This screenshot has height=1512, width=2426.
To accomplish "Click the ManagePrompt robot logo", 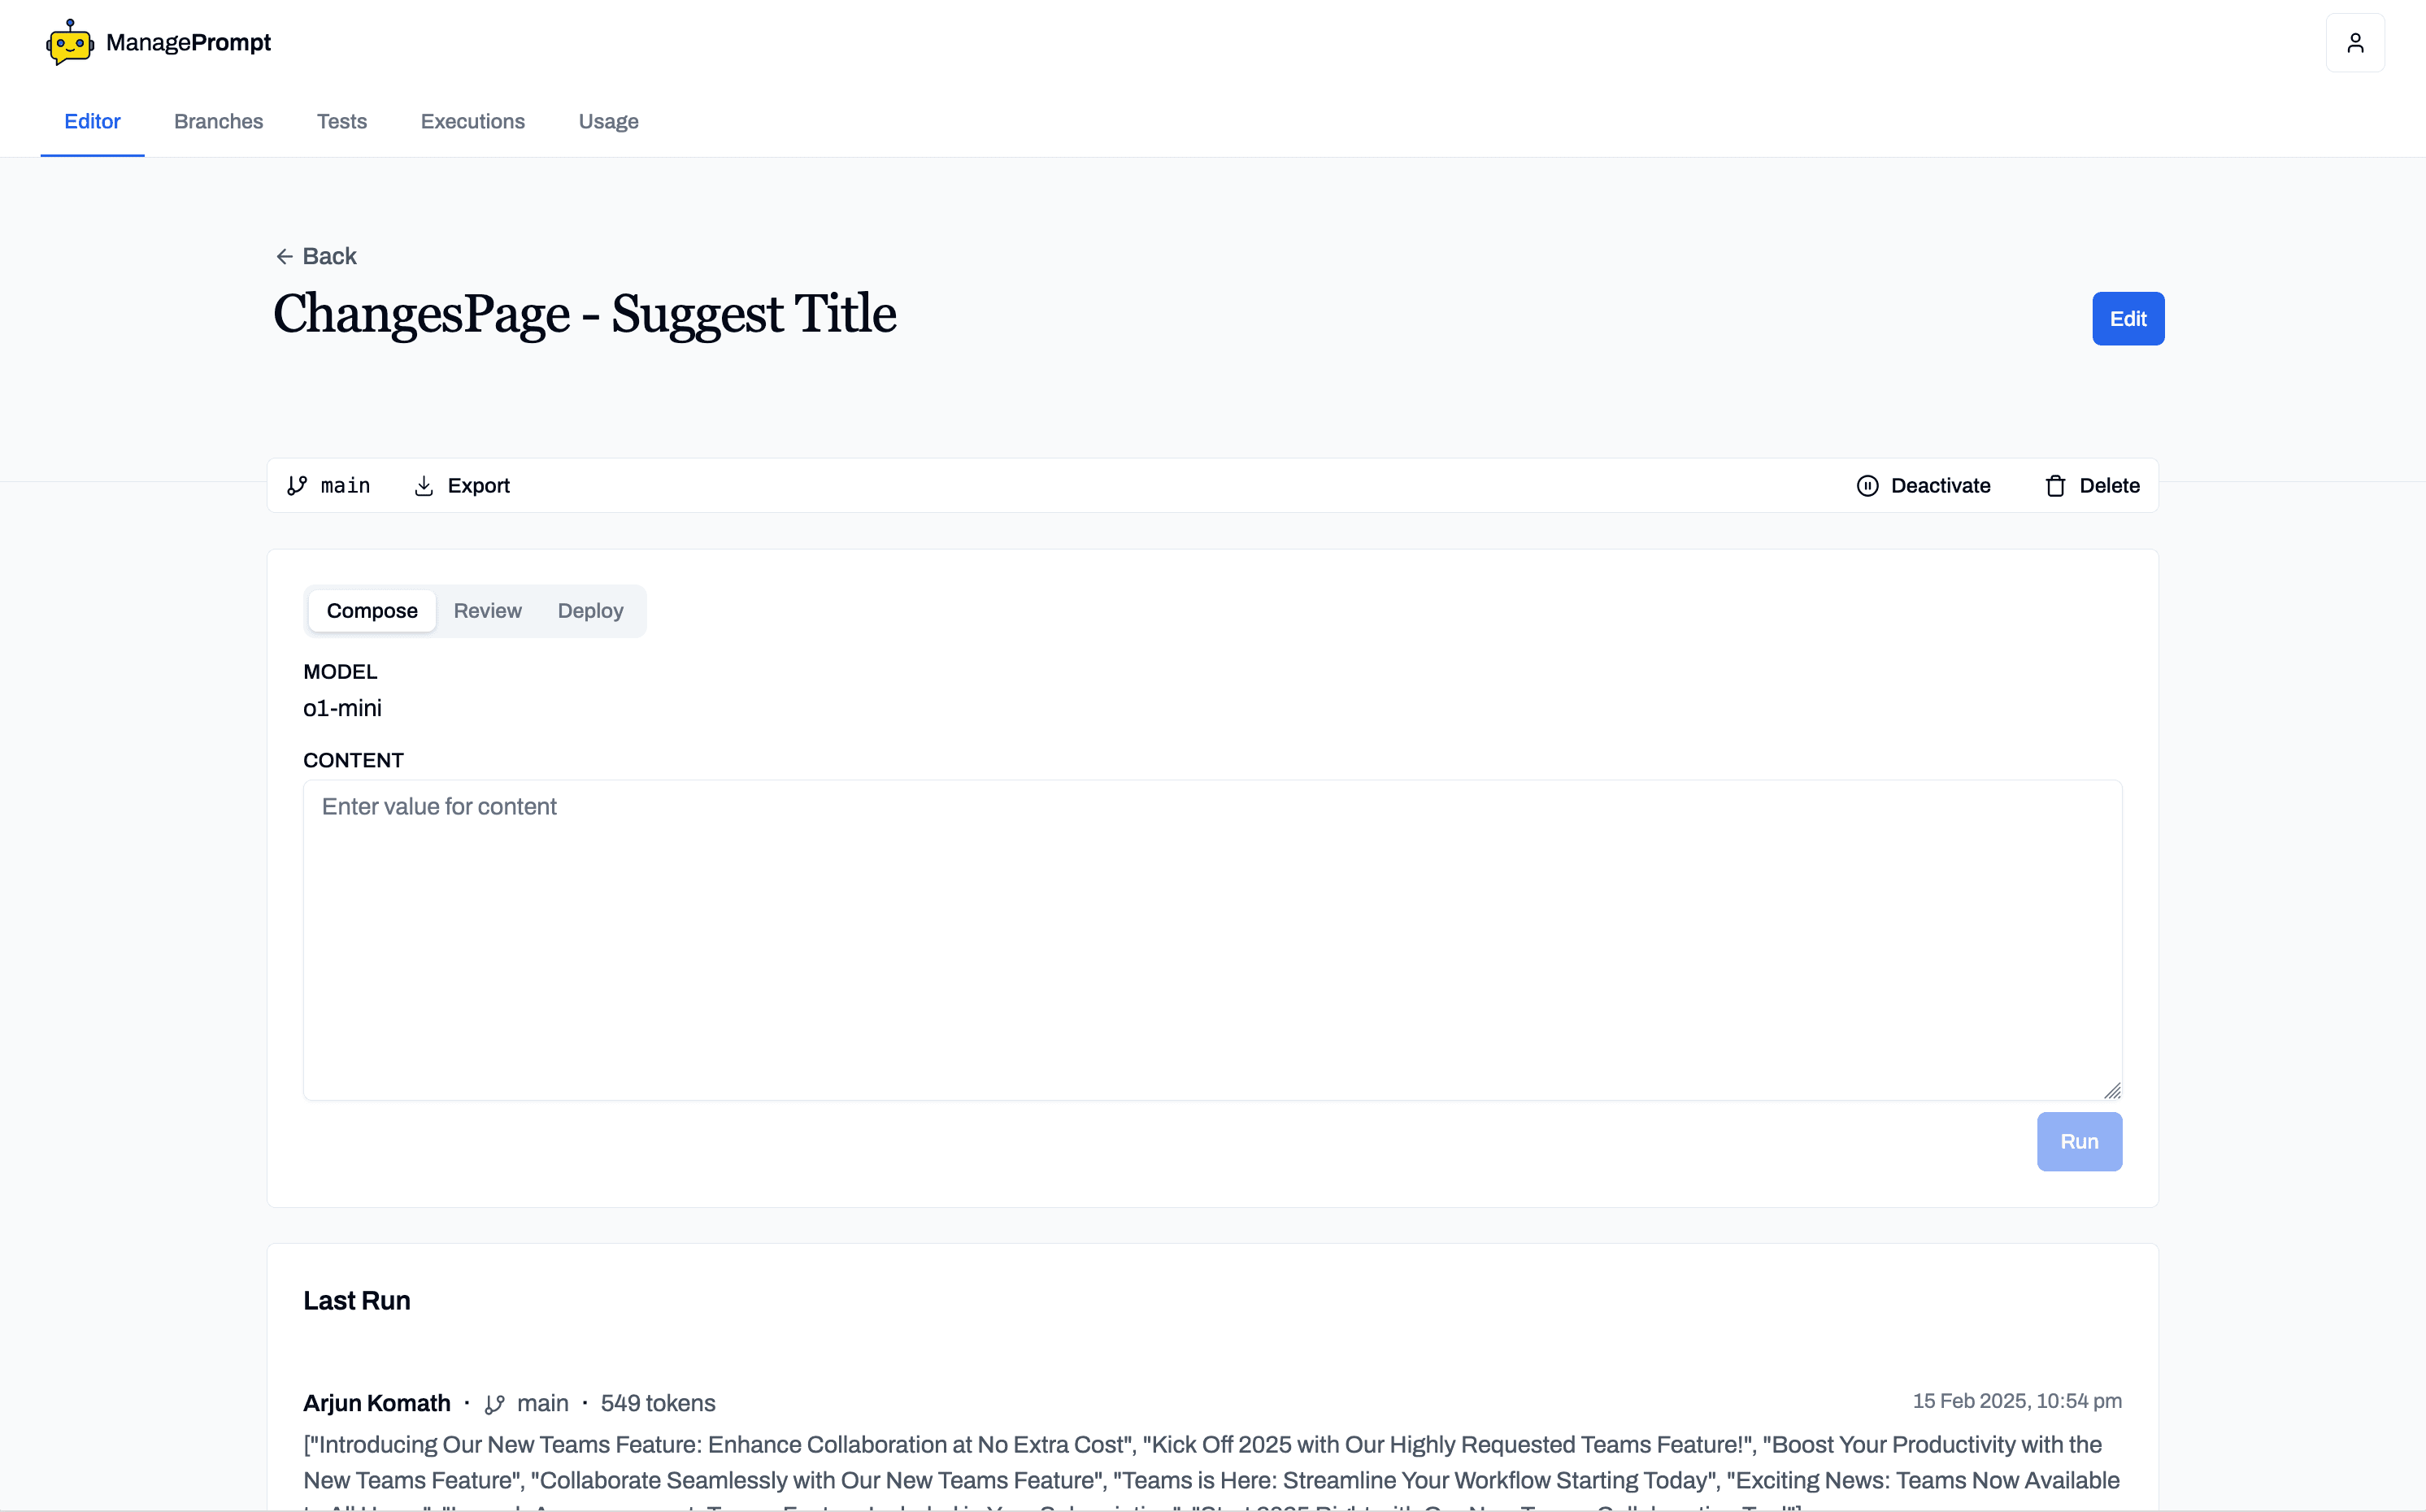I will pyautogui.click(x=68, y=42).
